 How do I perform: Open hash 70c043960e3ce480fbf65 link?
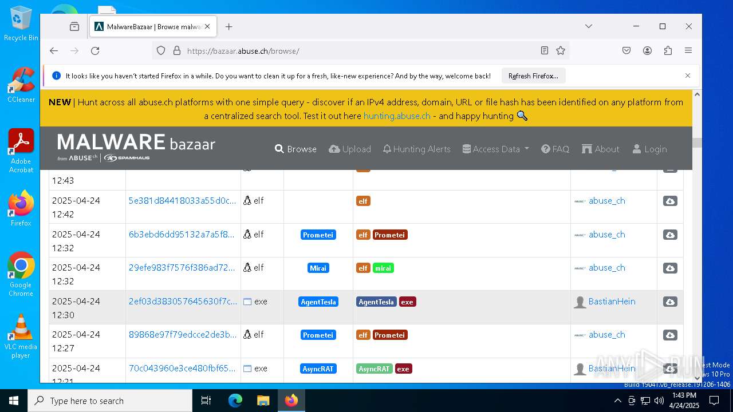(182, 368)
